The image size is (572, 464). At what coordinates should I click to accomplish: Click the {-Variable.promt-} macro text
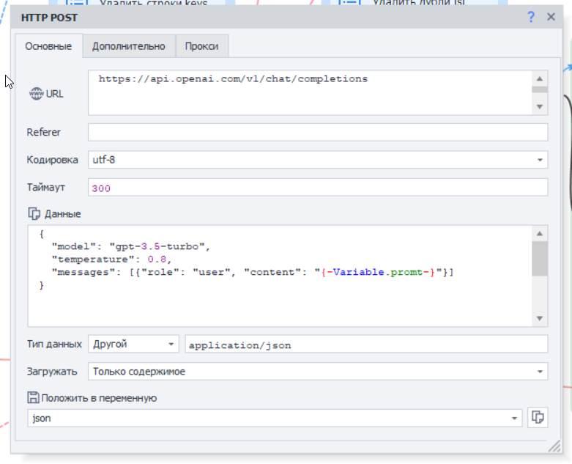pos(378,273)
